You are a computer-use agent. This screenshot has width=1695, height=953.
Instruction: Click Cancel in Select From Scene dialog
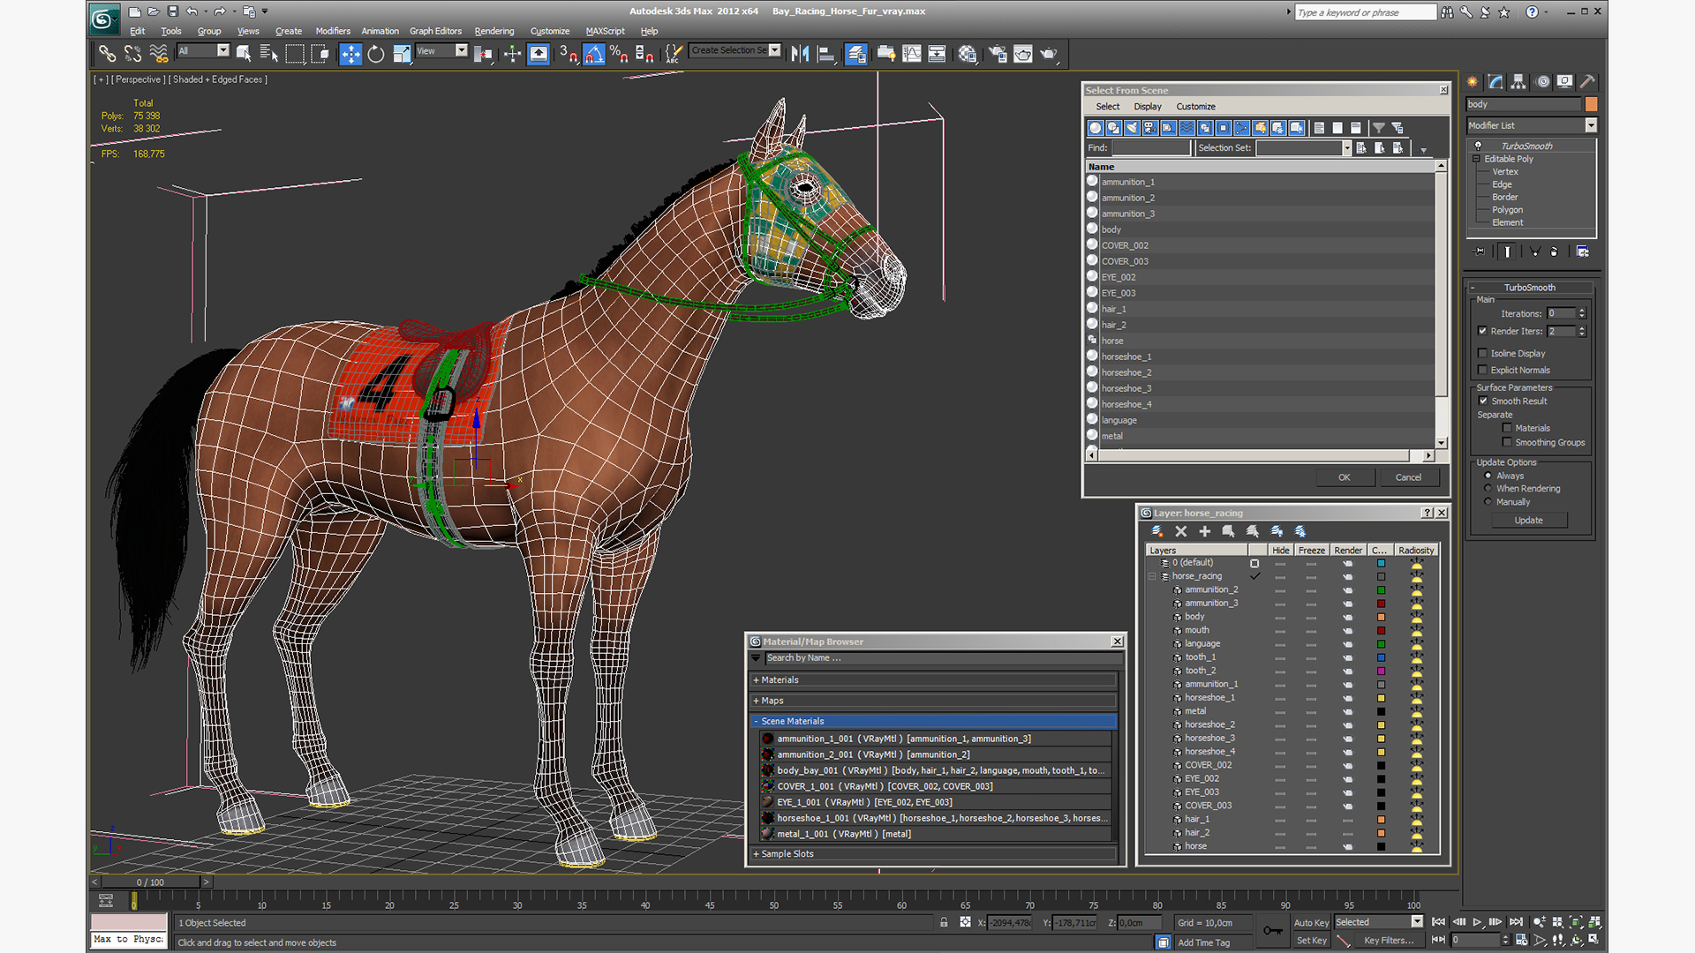pyautogui.click(x=1408, y=477)
